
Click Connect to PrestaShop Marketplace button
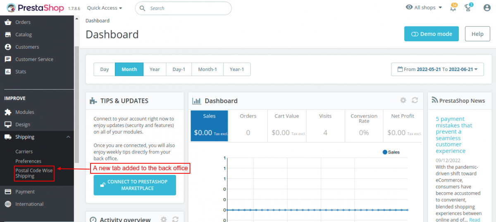135,185
